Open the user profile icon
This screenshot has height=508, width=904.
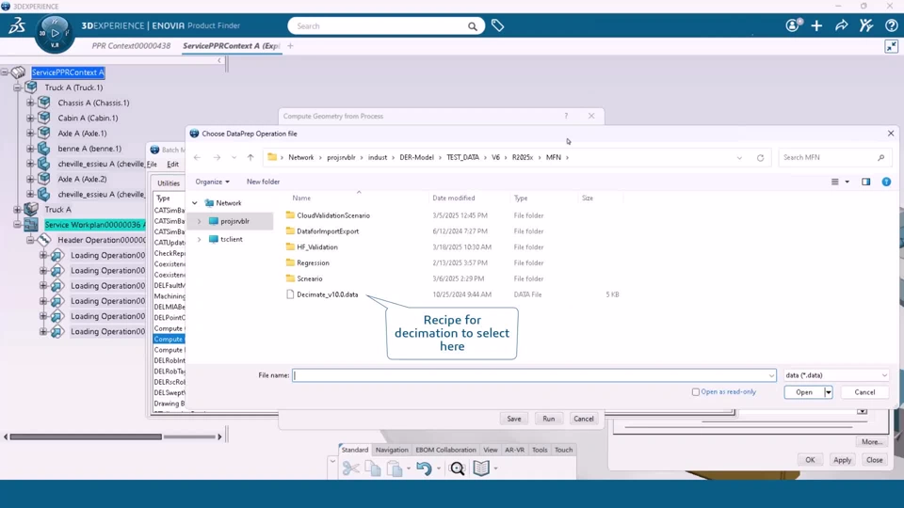click(x=794, y=25)
